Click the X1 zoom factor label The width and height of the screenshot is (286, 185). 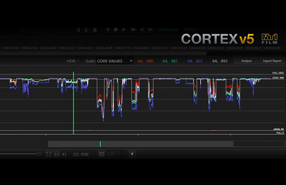pos(64,154)
